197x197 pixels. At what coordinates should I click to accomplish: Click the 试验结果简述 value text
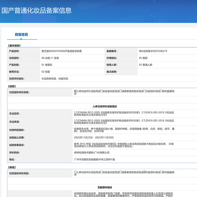tap(124, 145)
